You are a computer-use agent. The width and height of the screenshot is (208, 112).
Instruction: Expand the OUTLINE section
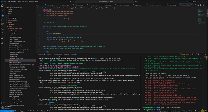coord(20,107)
